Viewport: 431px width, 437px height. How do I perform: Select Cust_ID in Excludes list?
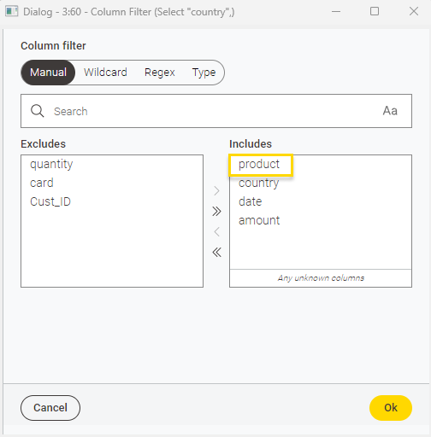[x=112, y=201]
